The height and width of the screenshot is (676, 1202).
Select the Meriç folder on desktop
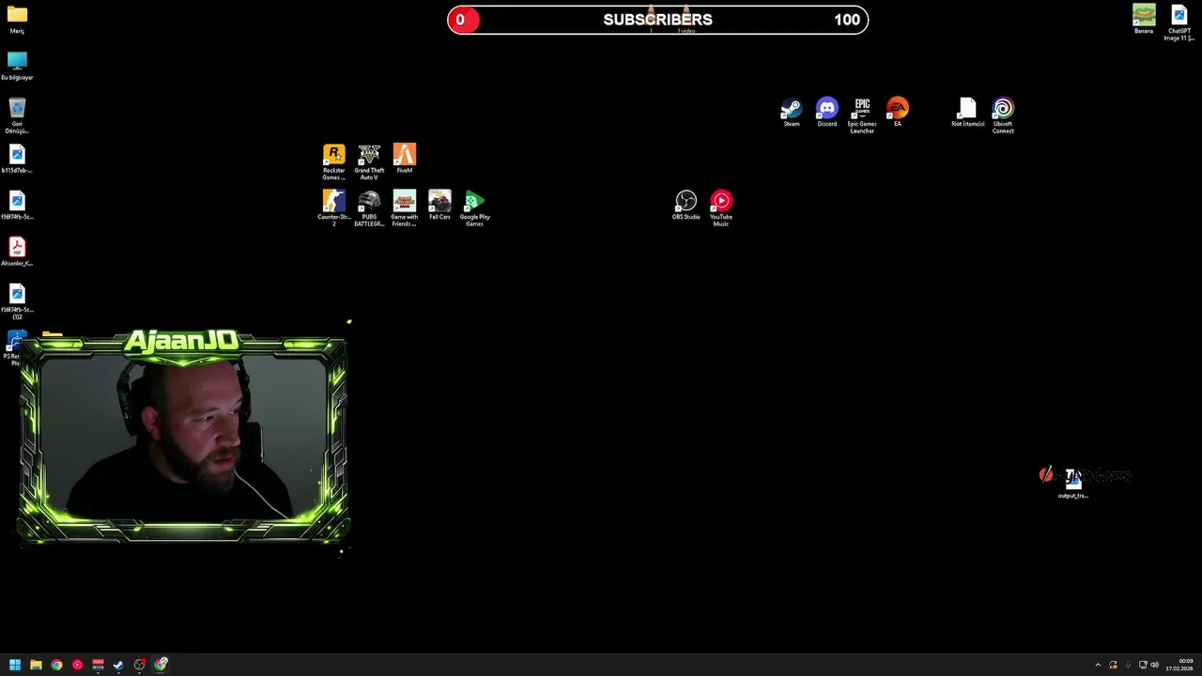point(17,19)
